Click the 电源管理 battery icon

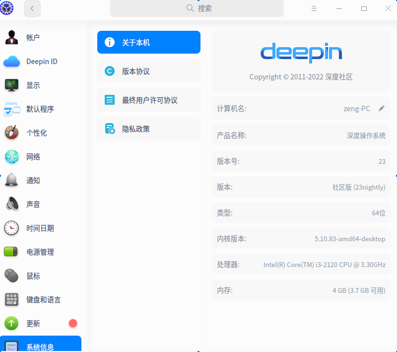11,252
